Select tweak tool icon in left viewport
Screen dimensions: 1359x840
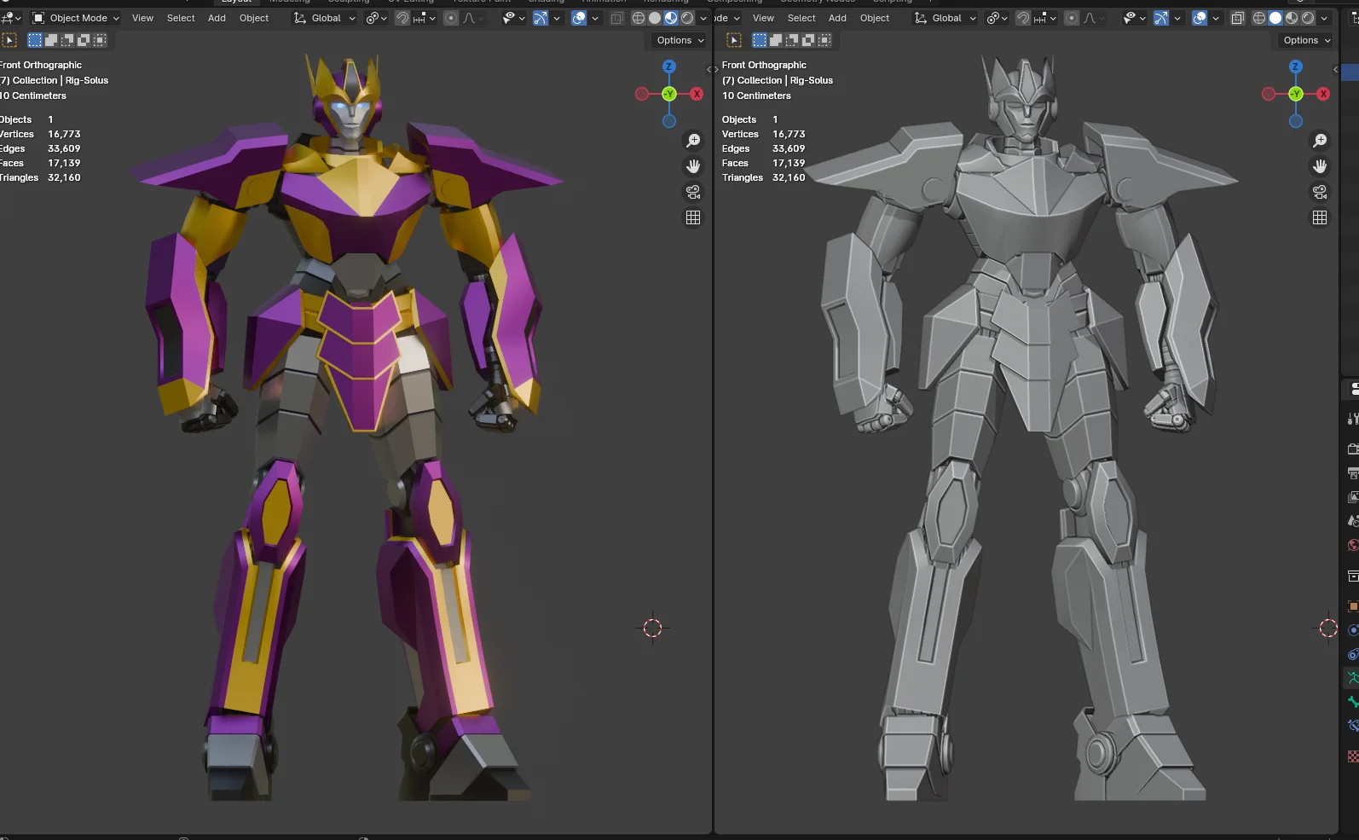[9, 40]
